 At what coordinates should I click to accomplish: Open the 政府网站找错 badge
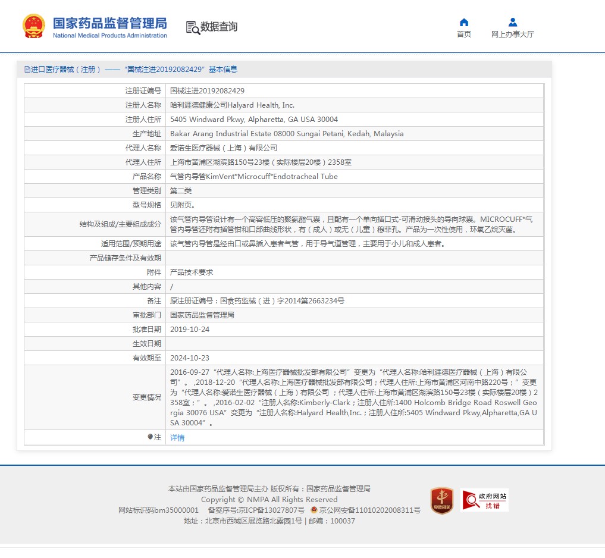(x=485, y=500)
